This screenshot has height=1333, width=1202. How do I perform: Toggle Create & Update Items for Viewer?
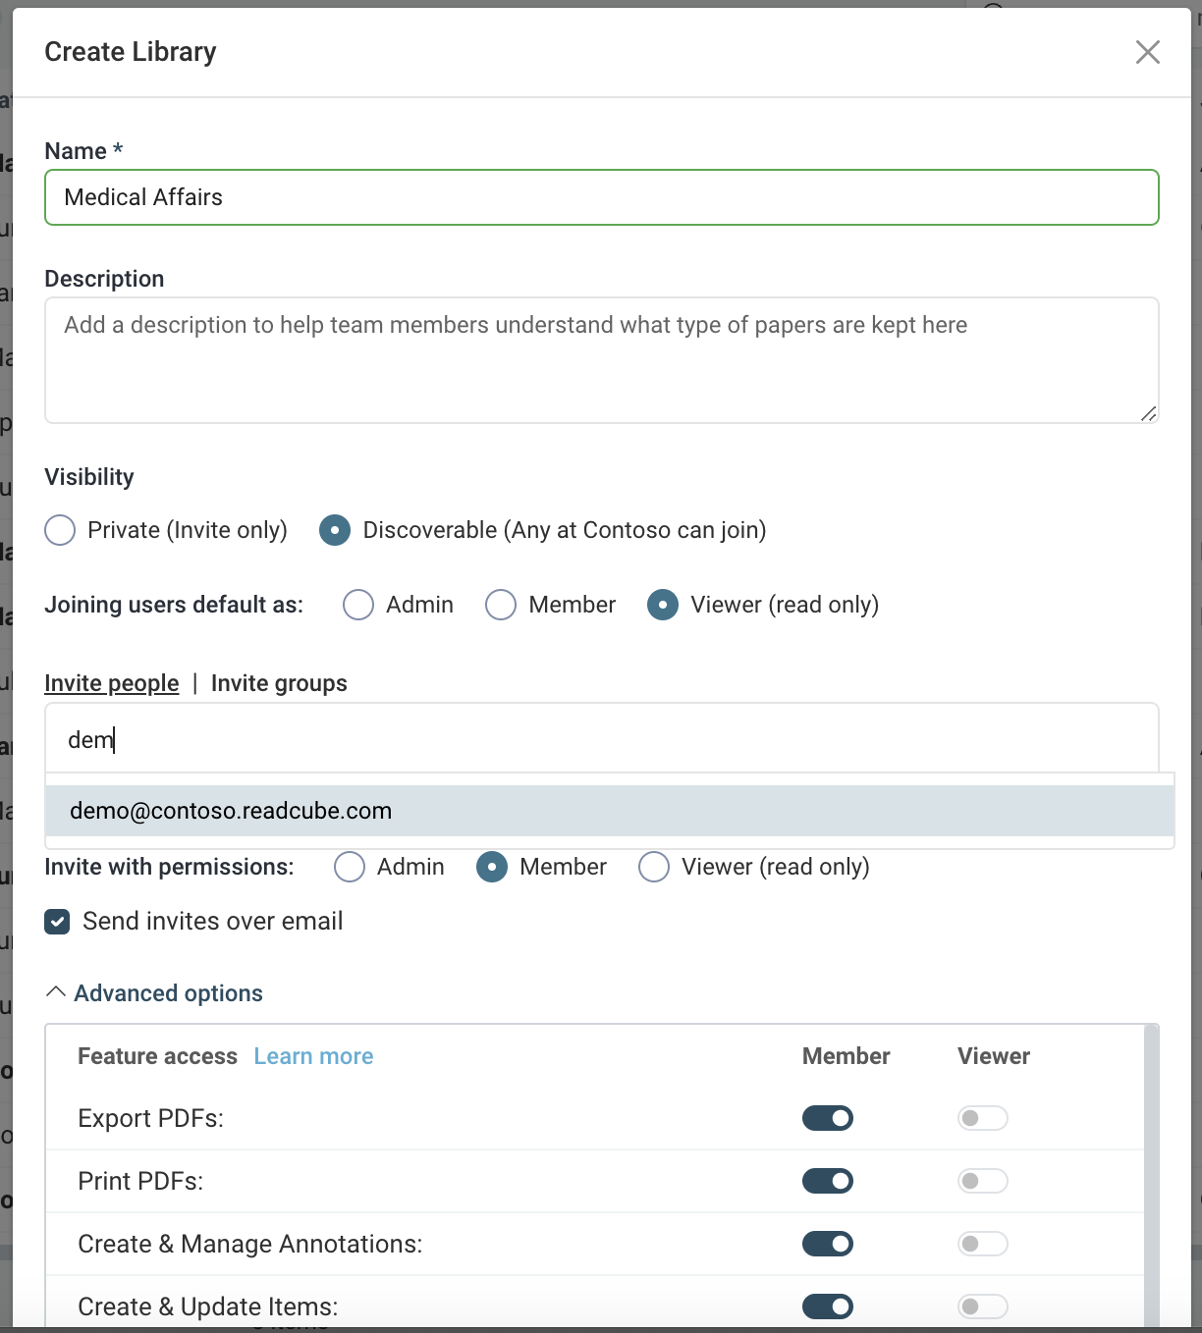point(983,1306)
